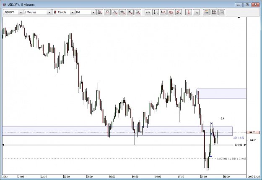The height and width of the screenshot is (180, 262).
Task: Click the vertical price range arrow icon
Action: tap(156, 12)
